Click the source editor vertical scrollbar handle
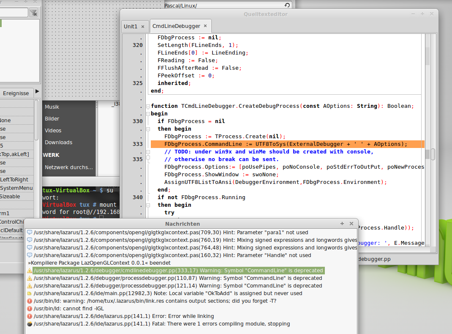This screenshot has width=452, height=334. [x=433, y=154]
